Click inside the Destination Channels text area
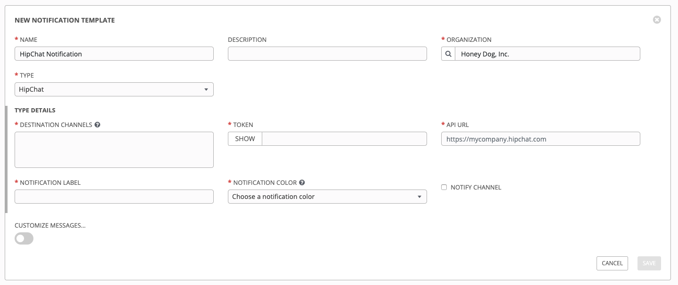 pyautogui.click(x=114, y=150)
